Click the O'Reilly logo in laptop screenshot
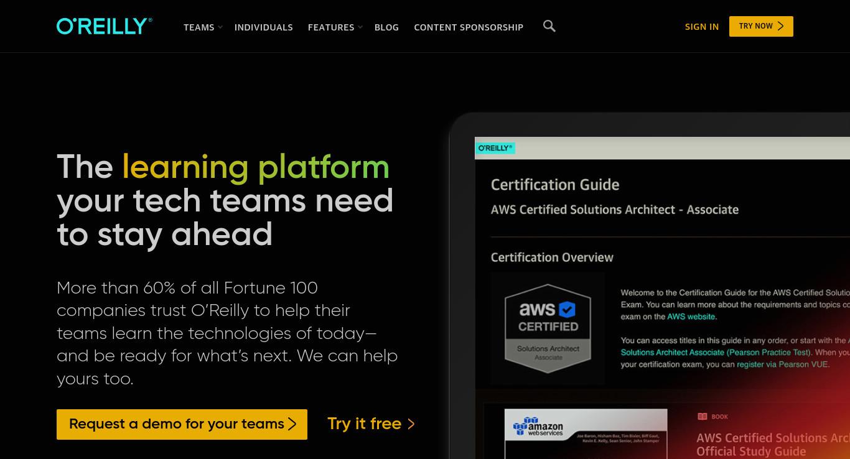 point(495,148)
